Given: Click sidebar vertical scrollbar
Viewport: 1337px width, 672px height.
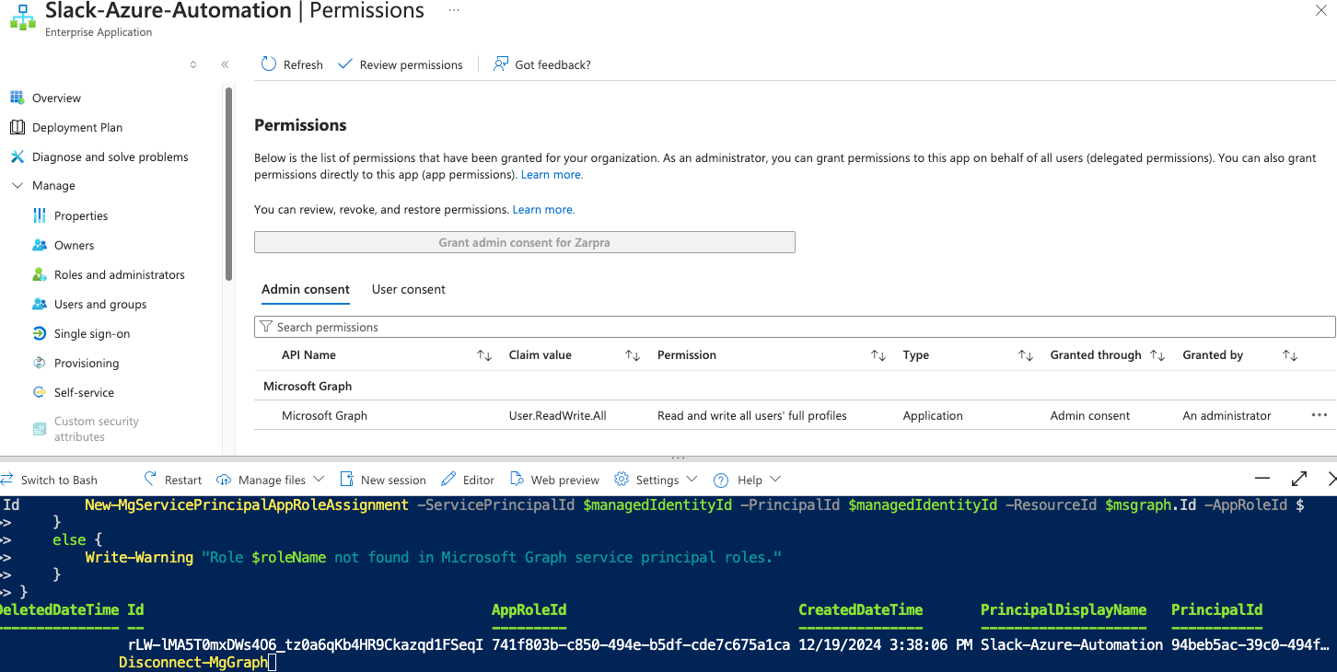Looking at the screenshot, I should pyautogui.click(x=228, y=184).
